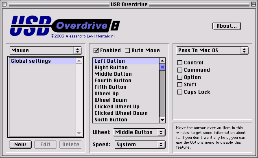Open the Mouse device type dropdown
This screenshot has width=258, height=158.
pos(46,50)
